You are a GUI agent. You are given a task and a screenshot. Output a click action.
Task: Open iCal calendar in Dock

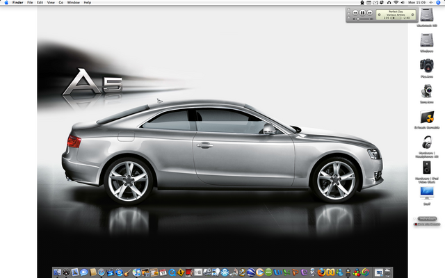(163, 272)
